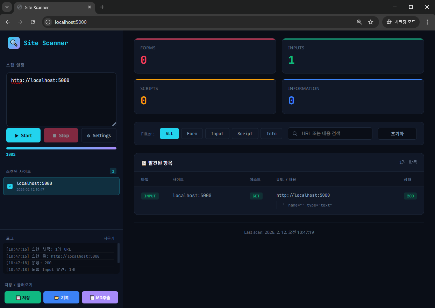Viewport: 435px width, 308px height.
Task: Click the site information icon in address bar
Action: 48,22
